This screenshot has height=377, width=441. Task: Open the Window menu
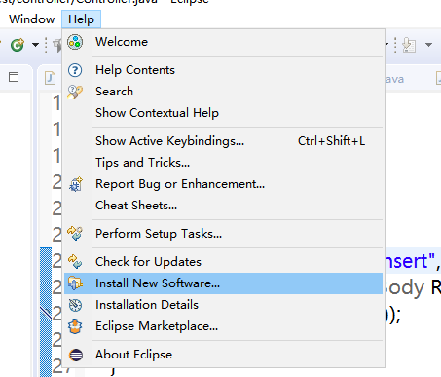31,19
